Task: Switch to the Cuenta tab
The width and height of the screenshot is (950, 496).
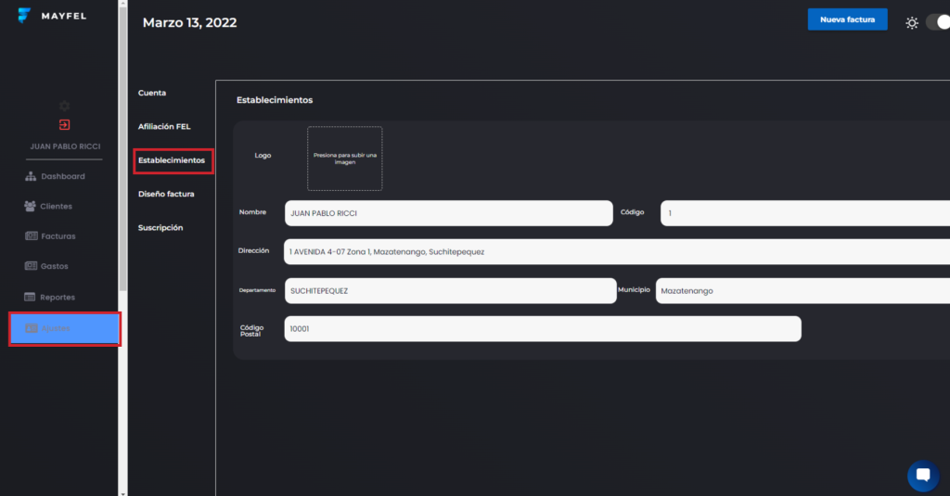Action: pyautogui.click(x=152, y=93)
